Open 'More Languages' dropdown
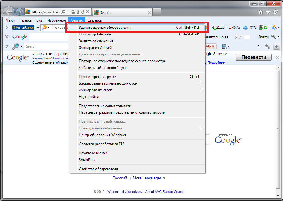 pyautogui.click(x=149, y=178)
